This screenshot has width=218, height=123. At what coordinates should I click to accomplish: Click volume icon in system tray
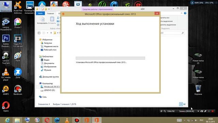[x=196, y=120]
